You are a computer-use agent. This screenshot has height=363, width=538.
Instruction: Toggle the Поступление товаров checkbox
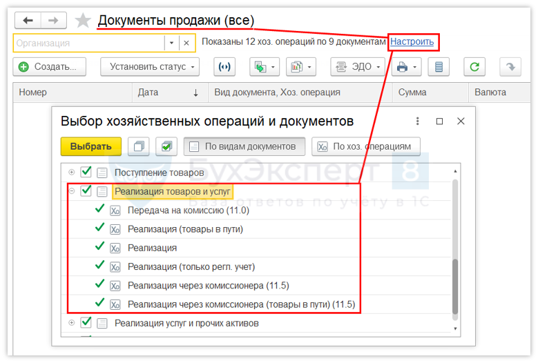point(86,172)
